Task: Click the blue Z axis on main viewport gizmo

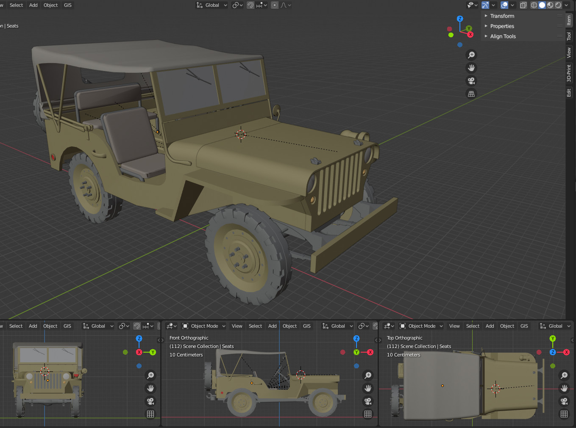Action: point(460,19)
